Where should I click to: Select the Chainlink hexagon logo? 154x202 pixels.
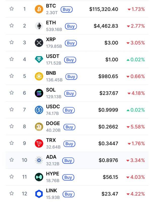point(39,194)
